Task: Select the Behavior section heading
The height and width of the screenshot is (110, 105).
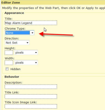Action: (x=12, y=77)
